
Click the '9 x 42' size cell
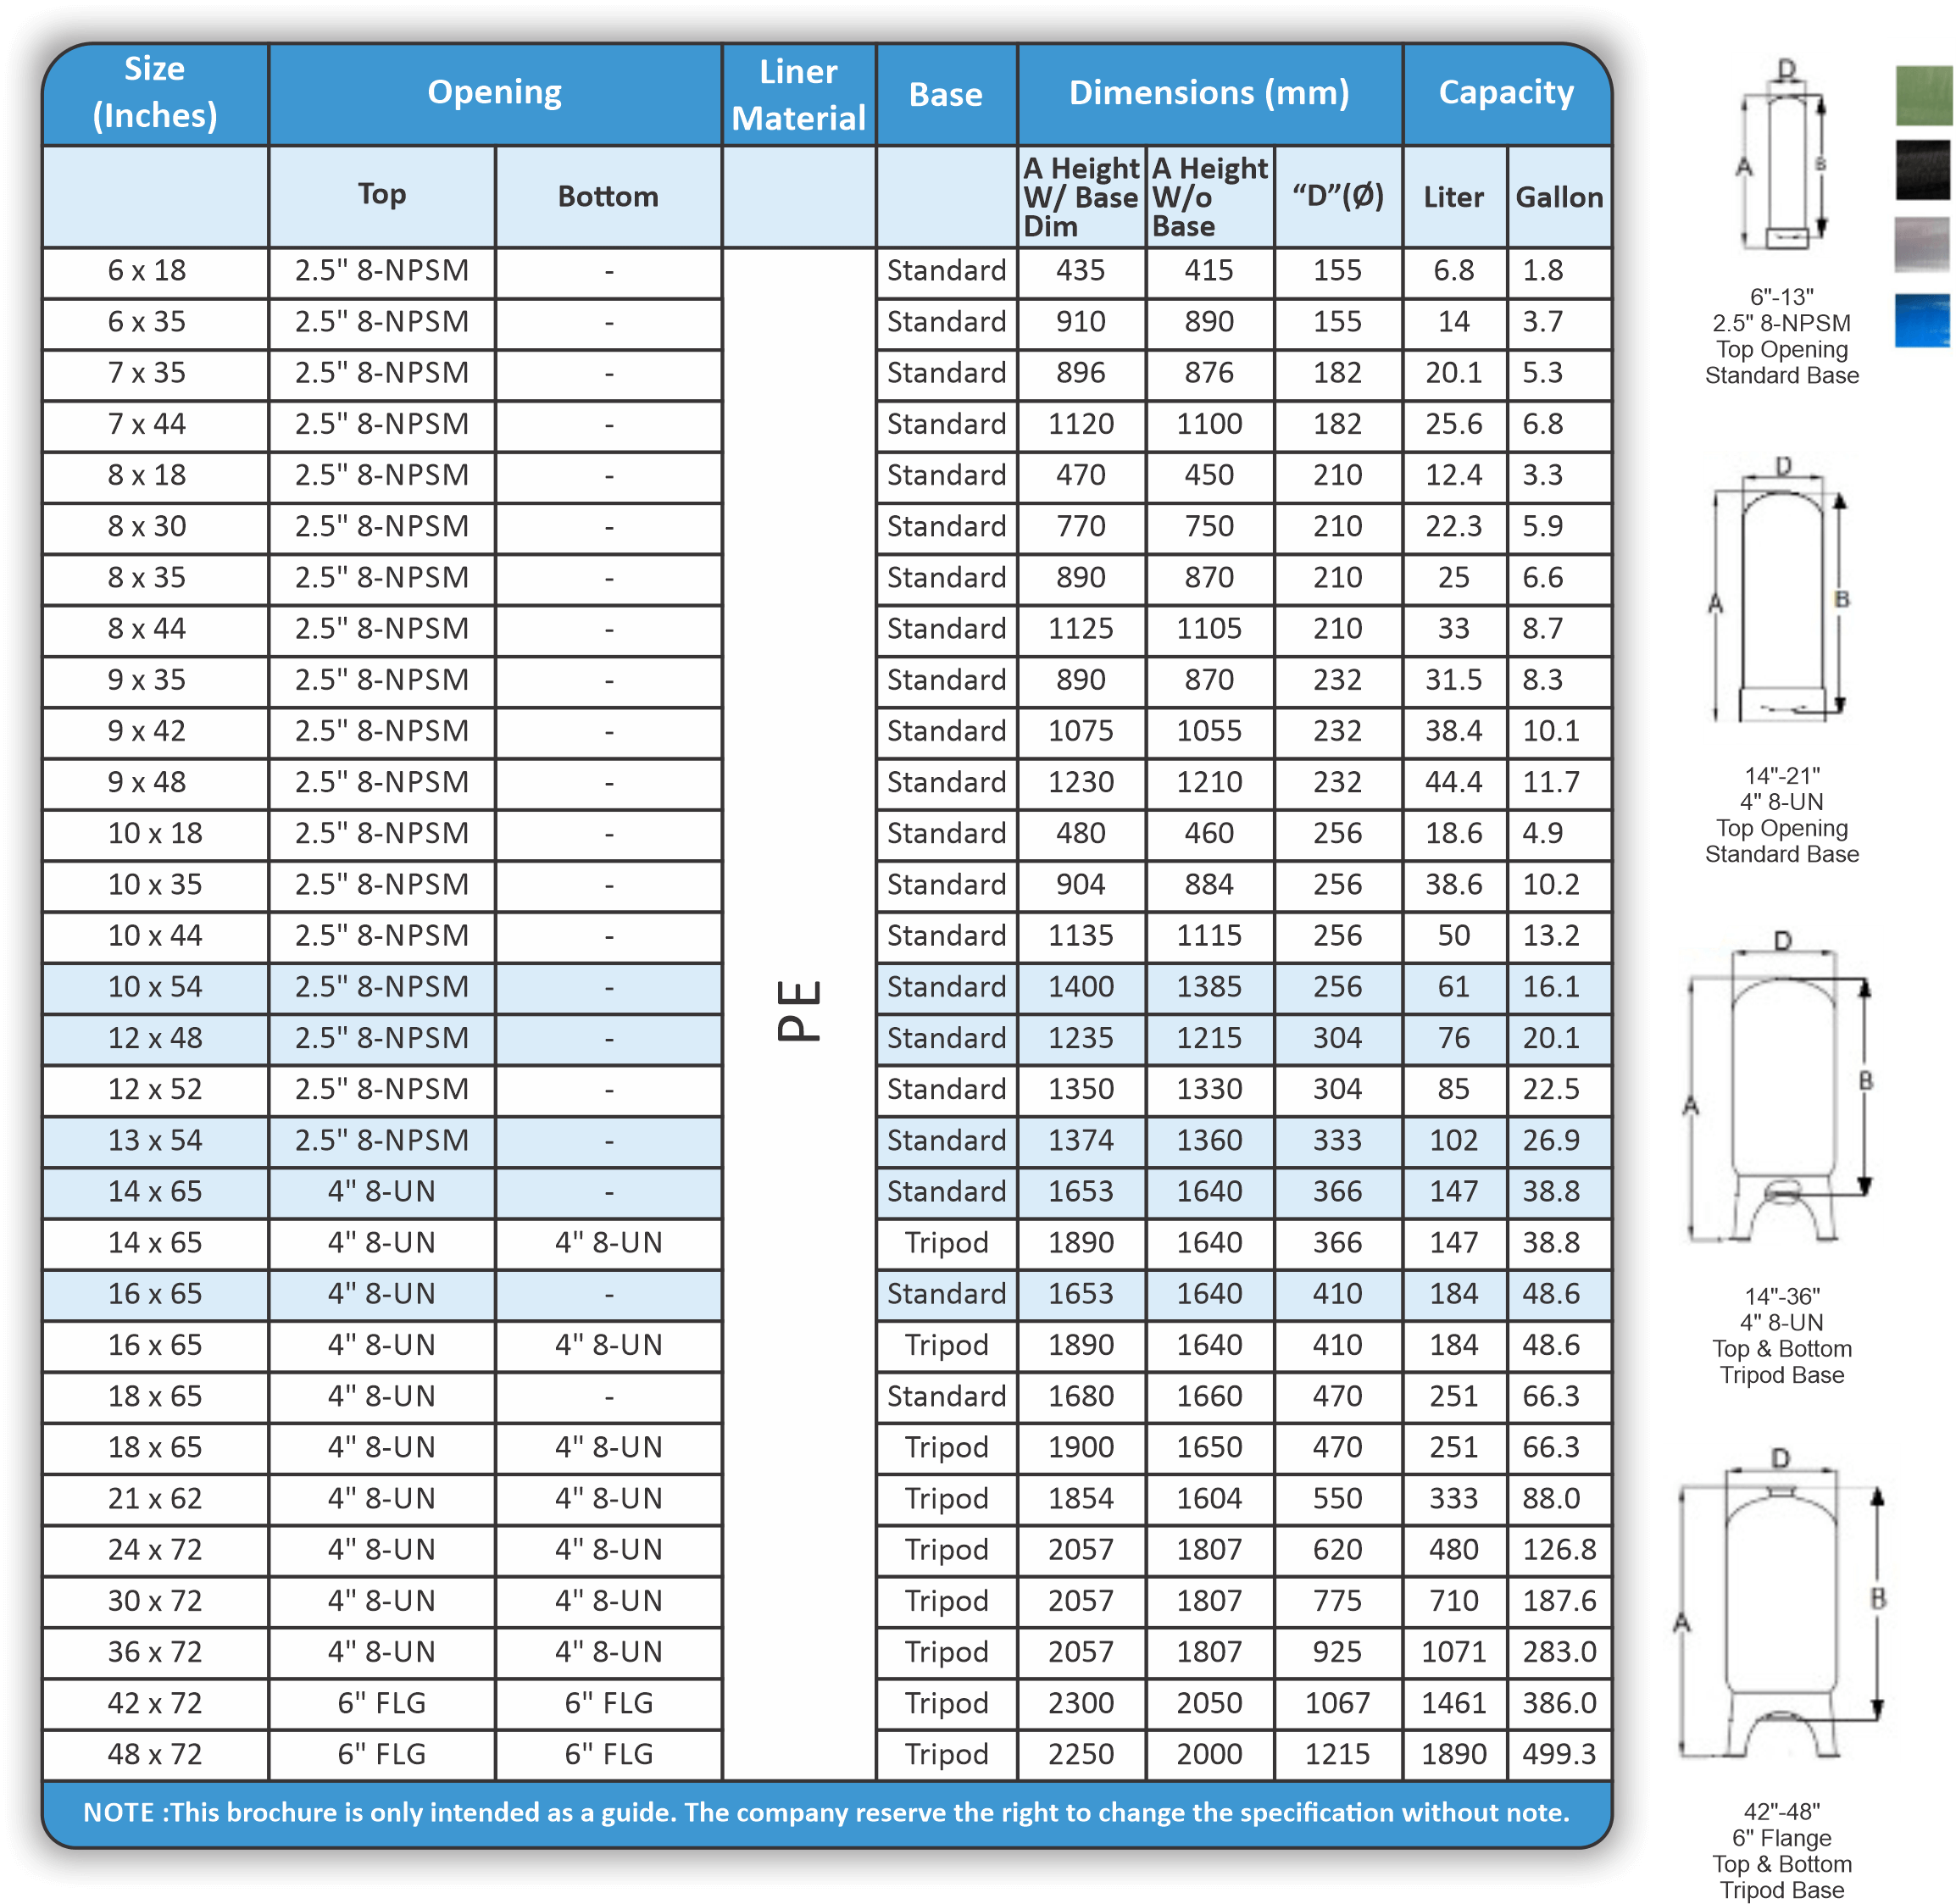(155, 732)
